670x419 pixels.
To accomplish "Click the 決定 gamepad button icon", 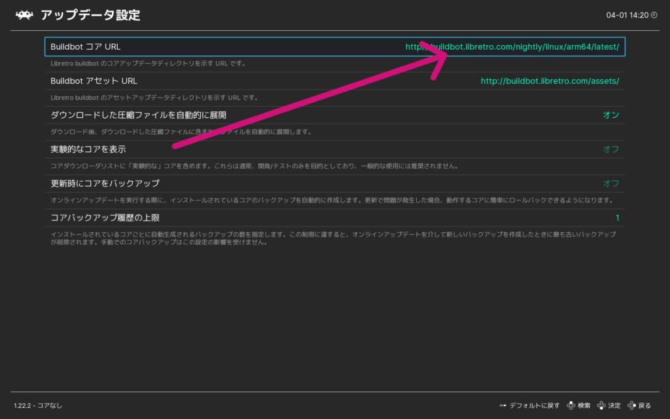I will [x=601, y=406].
